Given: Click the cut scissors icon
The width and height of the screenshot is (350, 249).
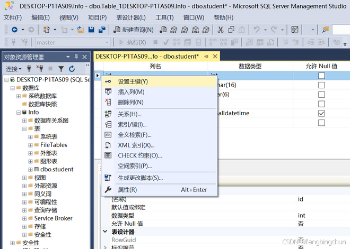Looking at the screenshot, I should click(221, 30).
